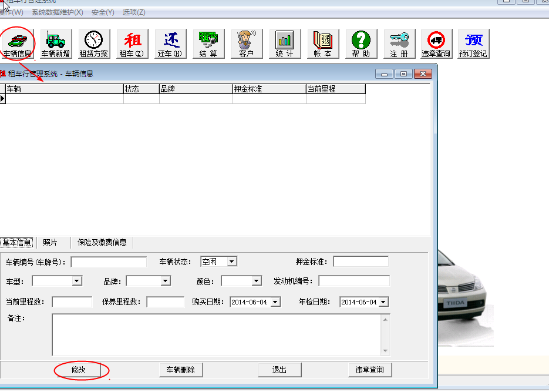Open the 车辆信息 toolbar icon
The image size is (549, 392).
tap(18, 44)
